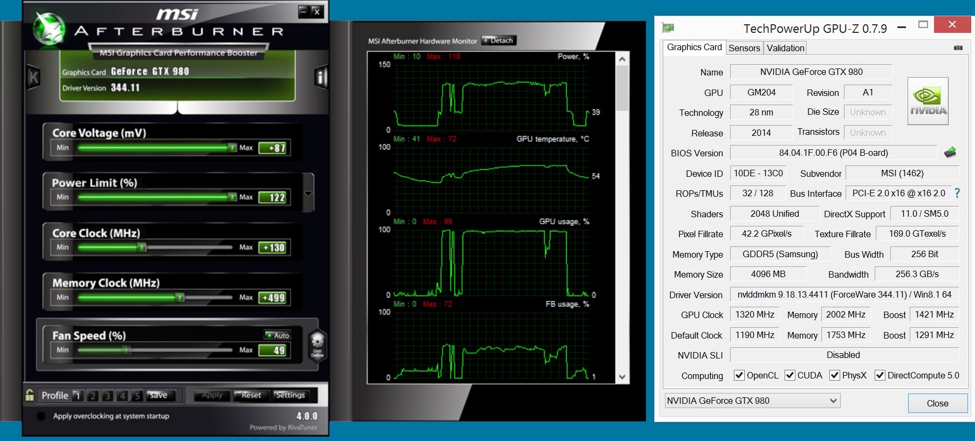
Task: Click the Memory Clock slider handle
Action: tap(180, 297)
